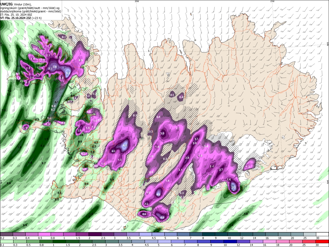The height and width of the screenshot is (247, 329).
Task: Pick the white 30 swatch ending the snow legend
Action: 322,234
